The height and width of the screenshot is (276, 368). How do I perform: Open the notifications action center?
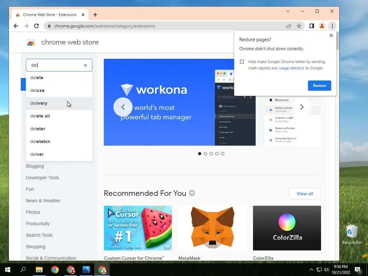tap(358, 270)
